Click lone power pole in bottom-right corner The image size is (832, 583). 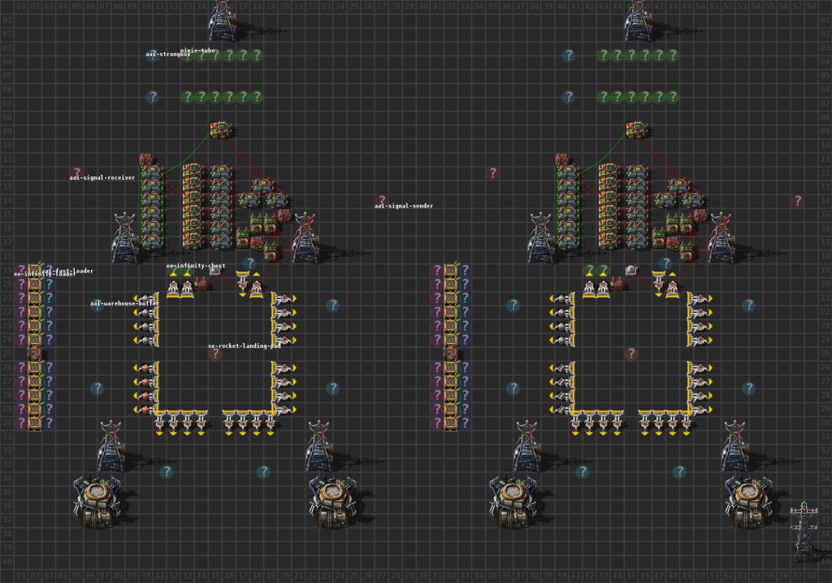click(804, 531)
